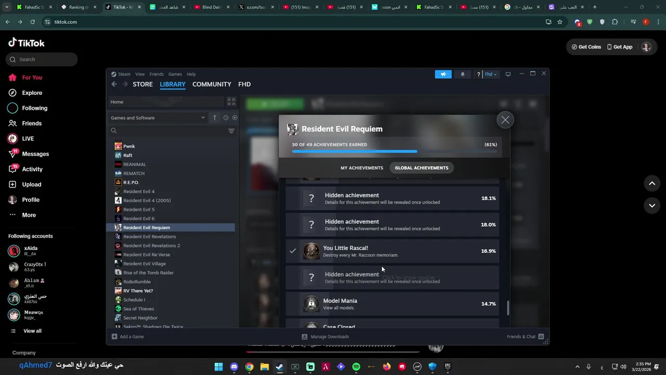
Task: Go to previous TikTok video arrow
Action: tap(652, 183)
